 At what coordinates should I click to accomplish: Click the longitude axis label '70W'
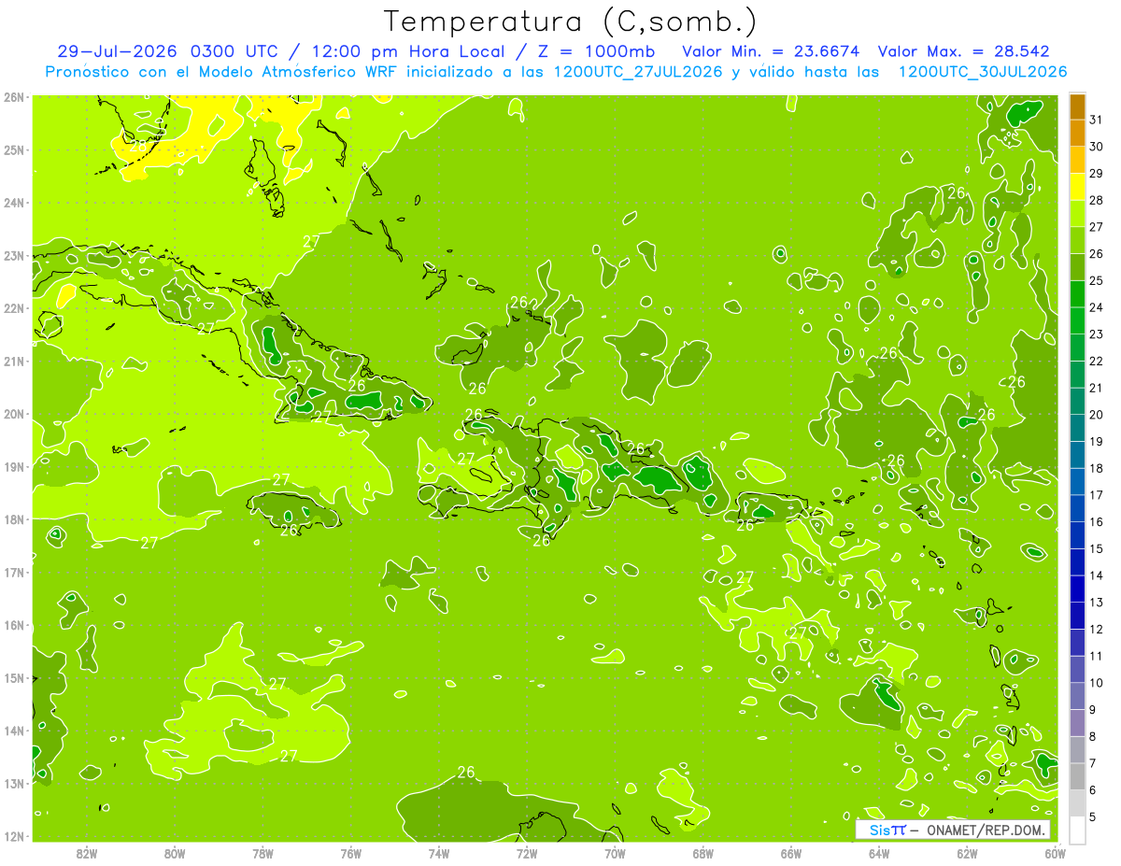615,853
